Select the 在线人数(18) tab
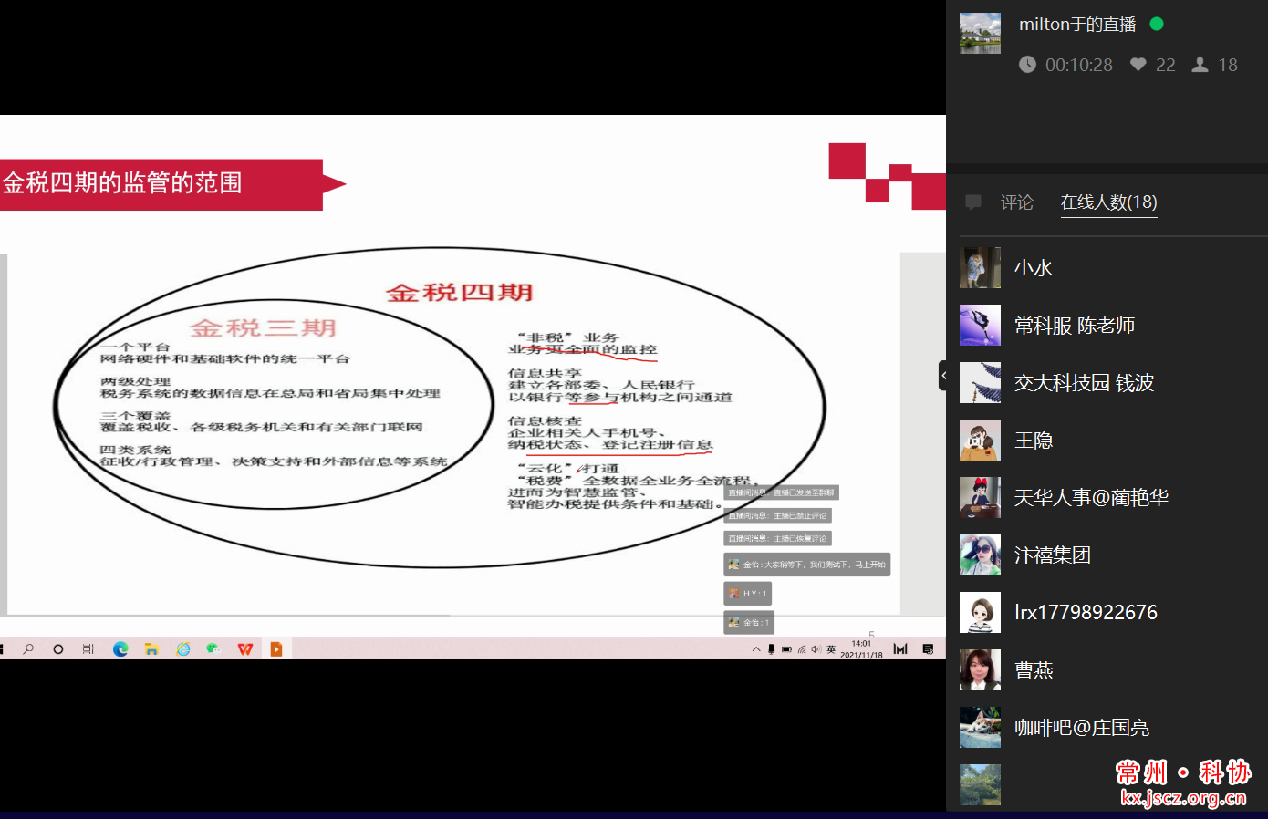Image resolution: width=1268 pixels, height=819 pixels. click(x=1108, y=202)
